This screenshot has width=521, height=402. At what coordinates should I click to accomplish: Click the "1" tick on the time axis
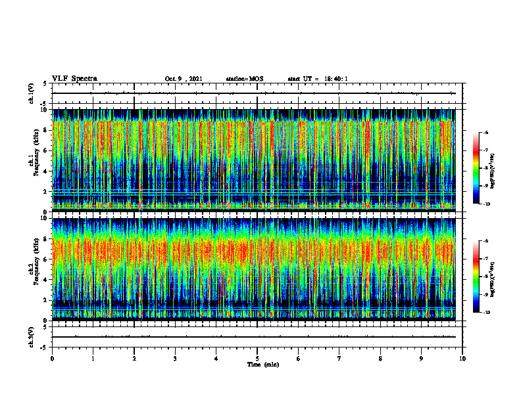pos(93,359)
